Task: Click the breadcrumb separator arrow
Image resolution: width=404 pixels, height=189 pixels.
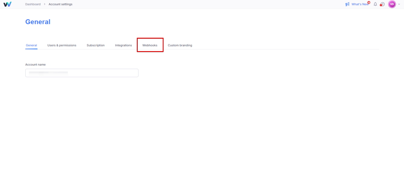Action: 45,4
